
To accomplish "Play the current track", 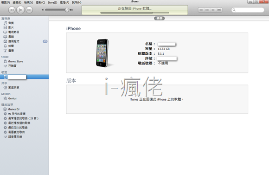I will 20,10.
